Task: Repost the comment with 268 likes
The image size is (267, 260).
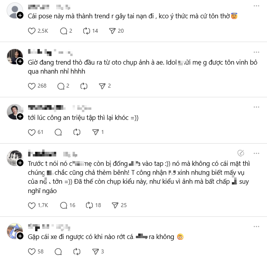Action: [83, 86]
